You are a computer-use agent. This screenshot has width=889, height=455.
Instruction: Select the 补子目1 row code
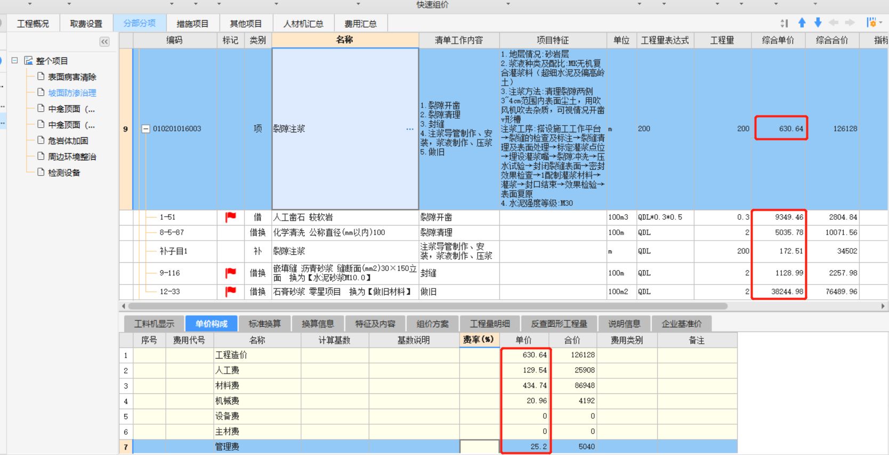tap(173, 251)
